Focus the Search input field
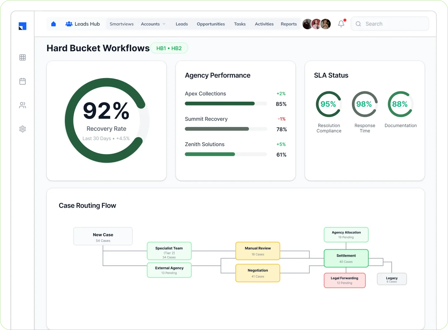This screenshot has width=448, height=330. [x=390, y=24]
